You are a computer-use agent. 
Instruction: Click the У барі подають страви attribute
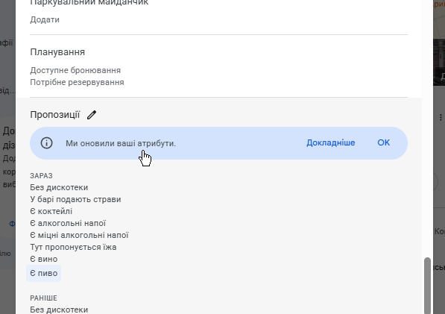point(75,199)
